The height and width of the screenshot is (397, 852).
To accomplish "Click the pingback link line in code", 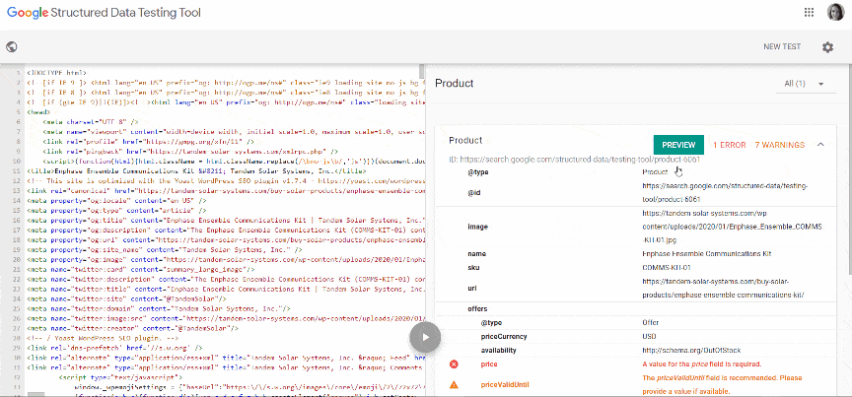I will click(191, 152).
